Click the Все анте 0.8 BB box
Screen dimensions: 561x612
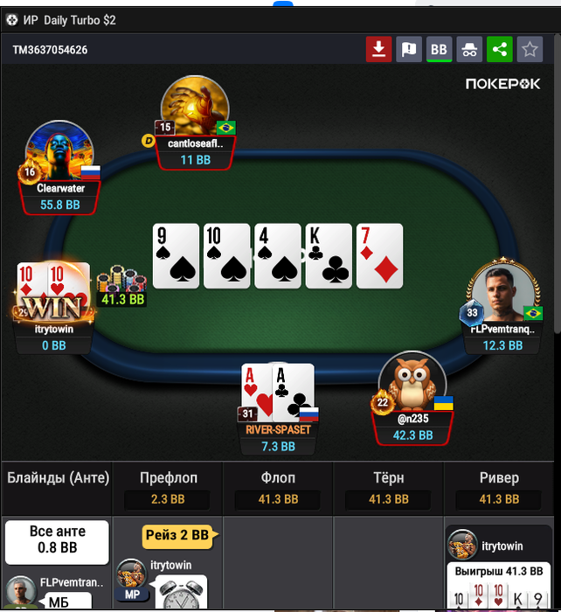click(x=57, y=542)
